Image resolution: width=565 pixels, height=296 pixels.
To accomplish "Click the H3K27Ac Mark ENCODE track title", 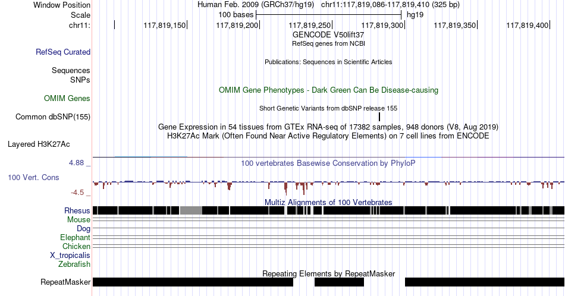I will coord(328,136).
